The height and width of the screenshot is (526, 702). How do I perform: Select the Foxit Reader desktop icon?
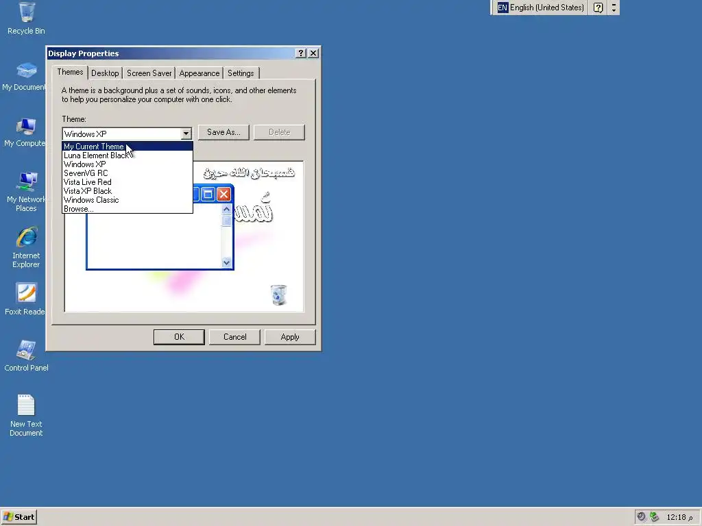pyautogui.click(x=25, y=299)
